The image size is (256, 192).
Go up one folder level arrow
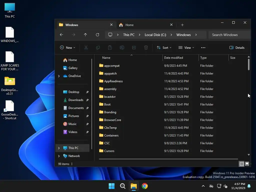(85, 34)
